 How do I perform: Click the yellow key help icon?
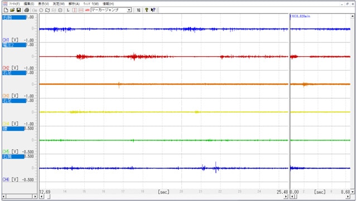pyautogui.click(x=147, y=10)
